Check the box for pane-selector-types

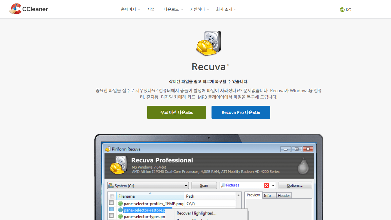(x=111, y=216)
